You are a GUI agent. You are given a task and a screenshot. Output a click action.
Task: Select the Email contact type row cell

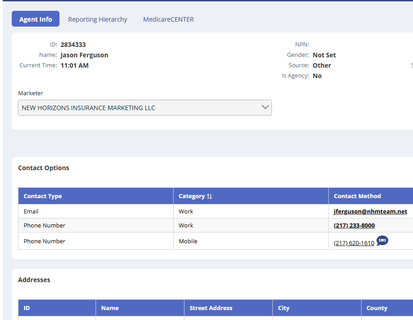pos(31,211)
